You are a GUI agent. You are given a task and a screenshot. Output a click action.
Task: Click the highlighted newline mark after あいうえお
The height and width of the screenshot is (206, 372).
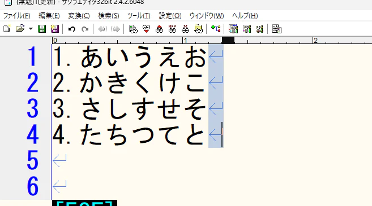point(216,57)
